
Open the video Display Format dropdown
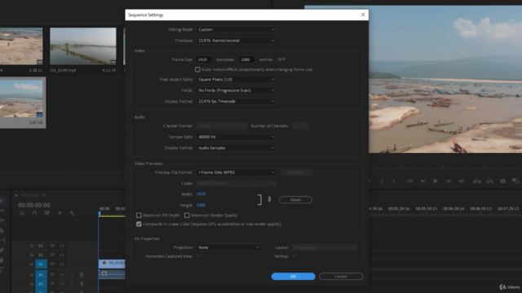236,101
